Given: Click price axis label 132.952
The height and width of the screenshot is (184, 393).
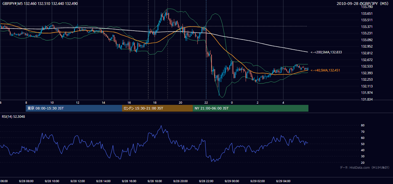Looking at the screenshot, I should coord(367,47).
